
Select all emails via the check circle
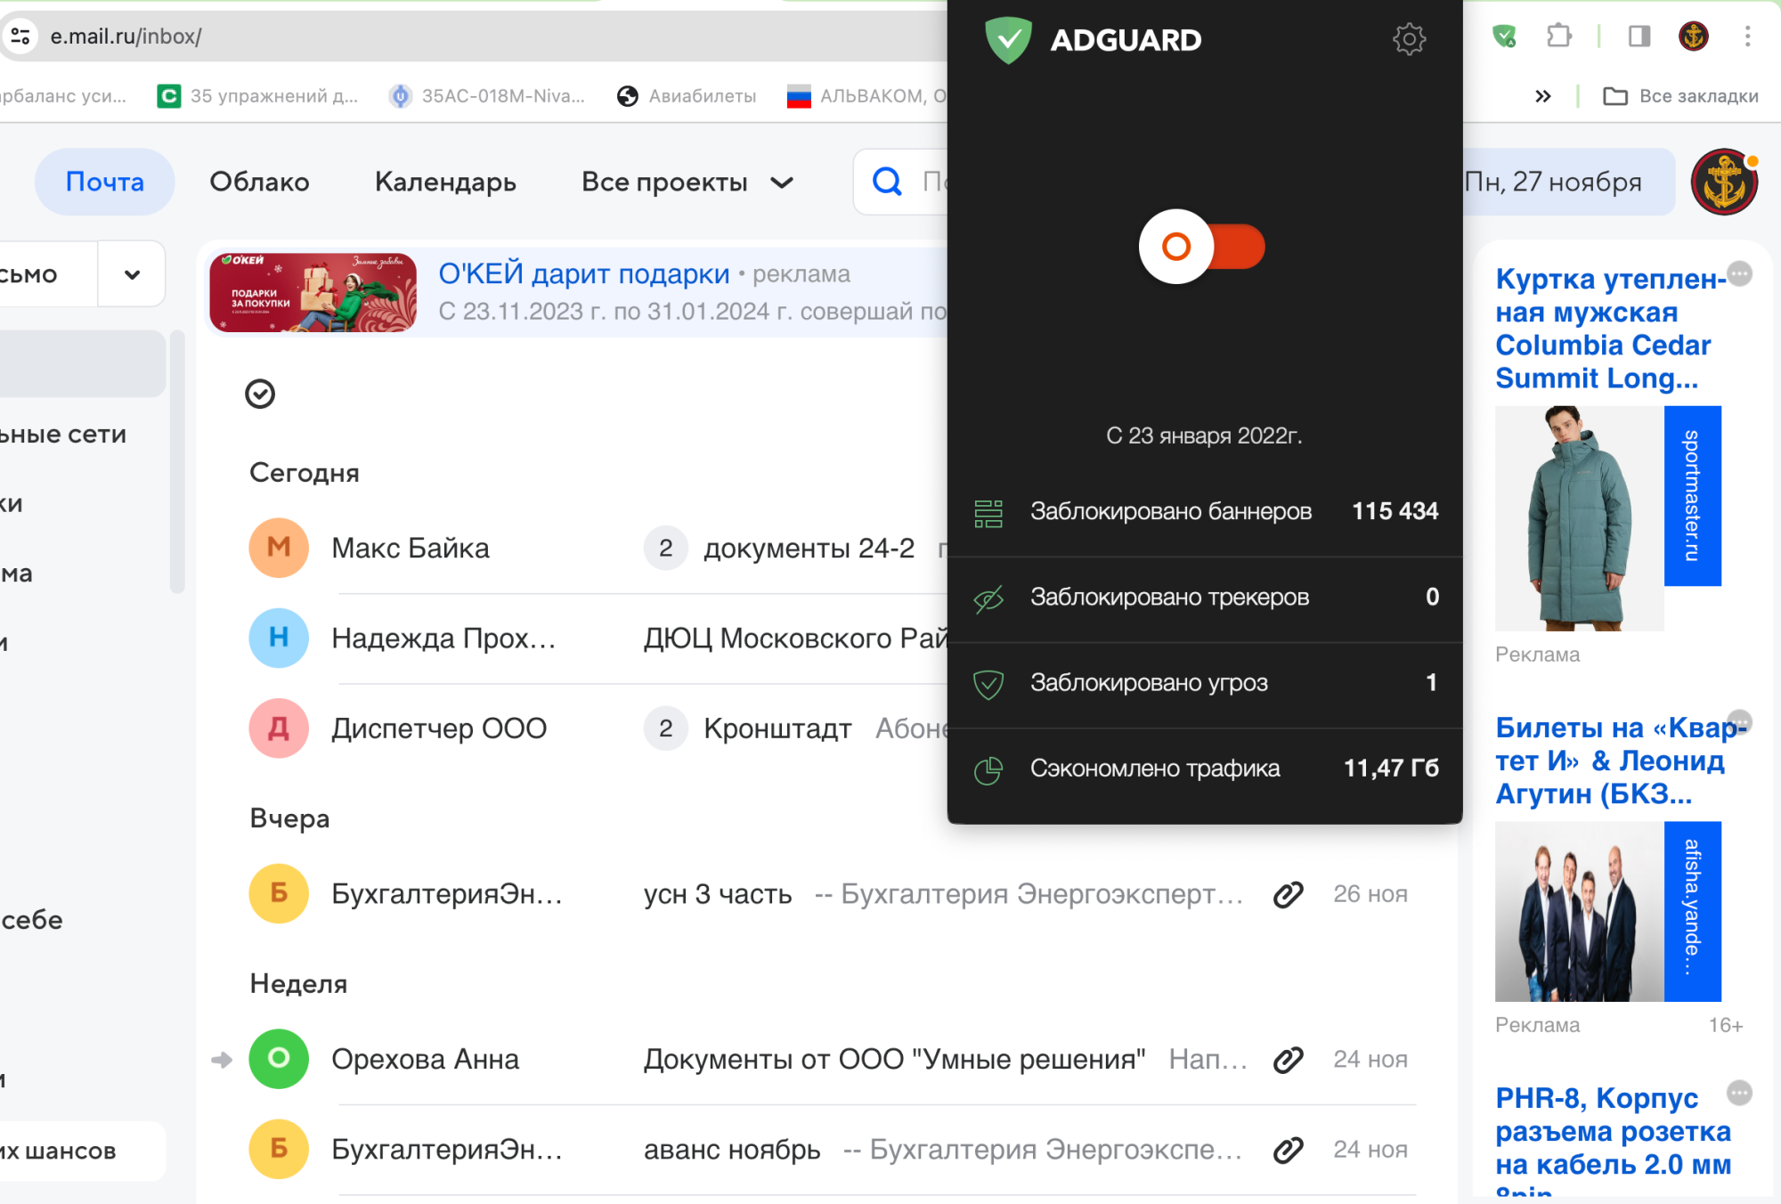[259, 393]
